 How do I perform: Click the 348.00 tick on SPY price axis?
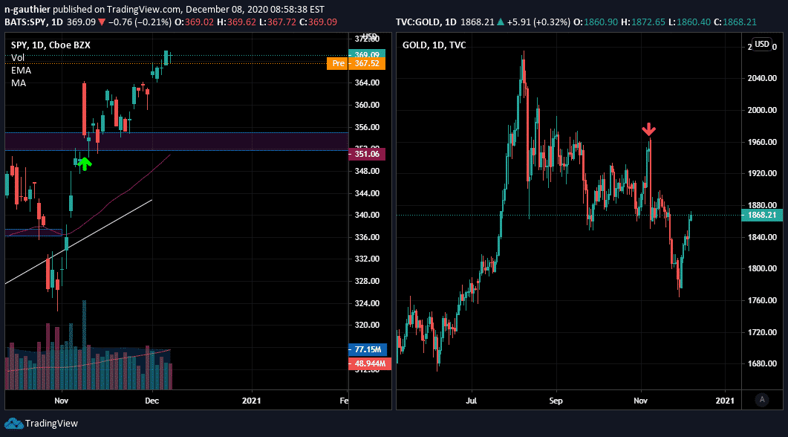tap(367, 171)
